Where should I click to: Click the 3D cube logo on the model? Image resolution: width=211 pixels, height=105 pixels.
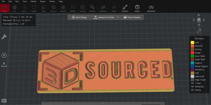[60, 71]
